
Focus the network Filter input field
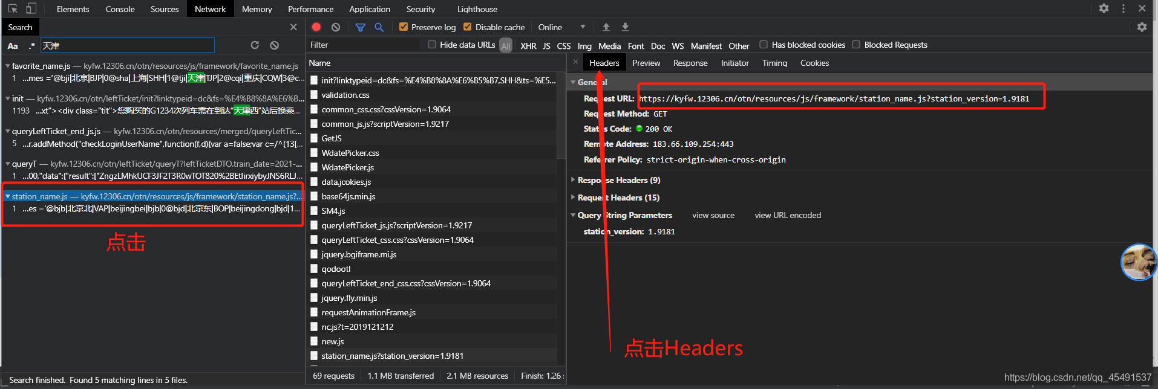[363, 45]
